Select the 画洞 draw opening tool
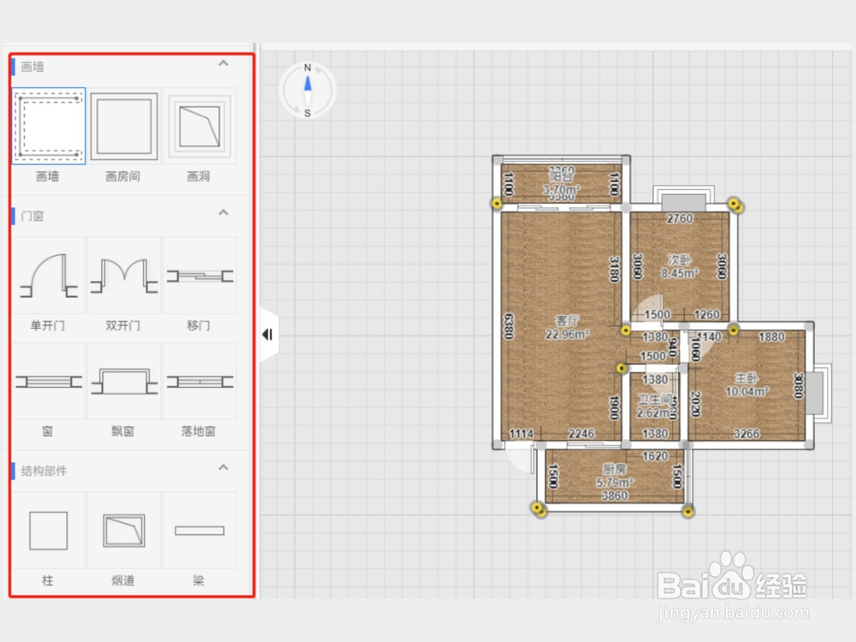The height and width of the screenshot is (642, 856). [199, 126]
